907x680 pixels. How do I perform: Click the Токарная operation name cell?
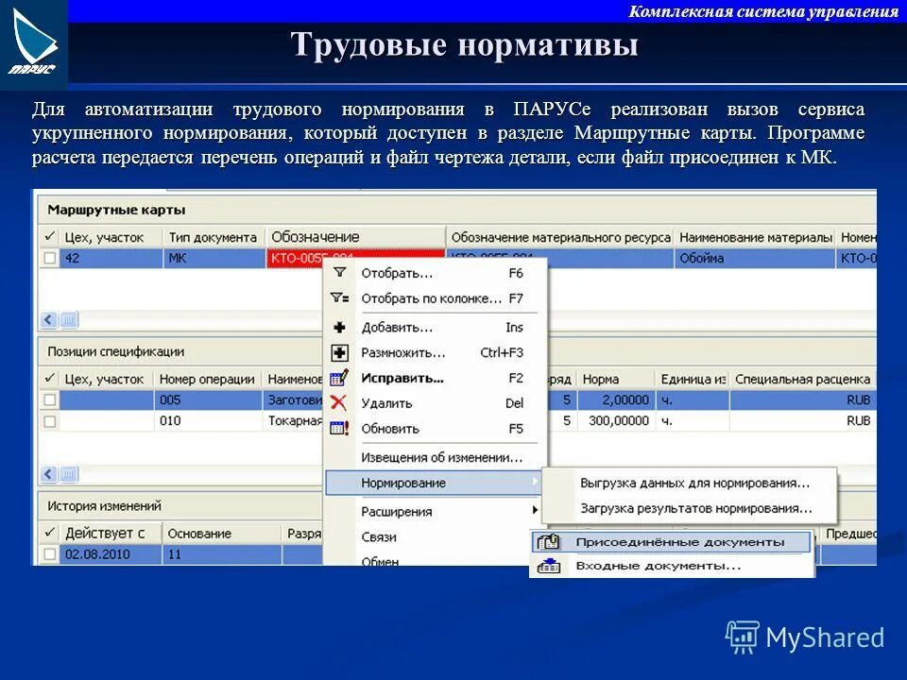point(294,421)
